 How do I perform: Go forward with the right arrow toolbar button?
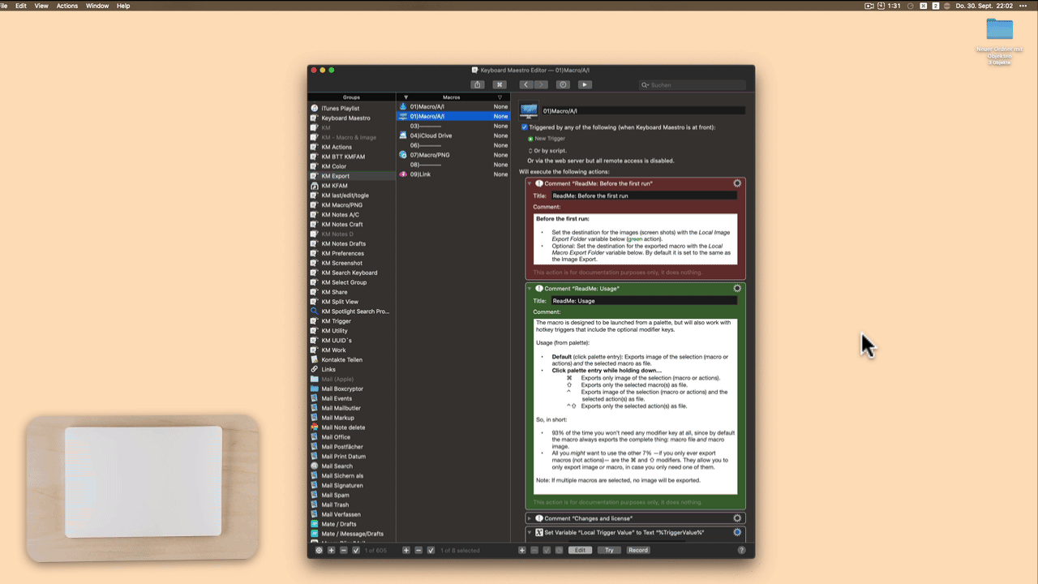pos(541,84)
